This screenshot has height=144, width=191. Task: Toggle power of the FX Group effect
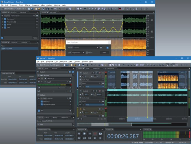(42, 101)
